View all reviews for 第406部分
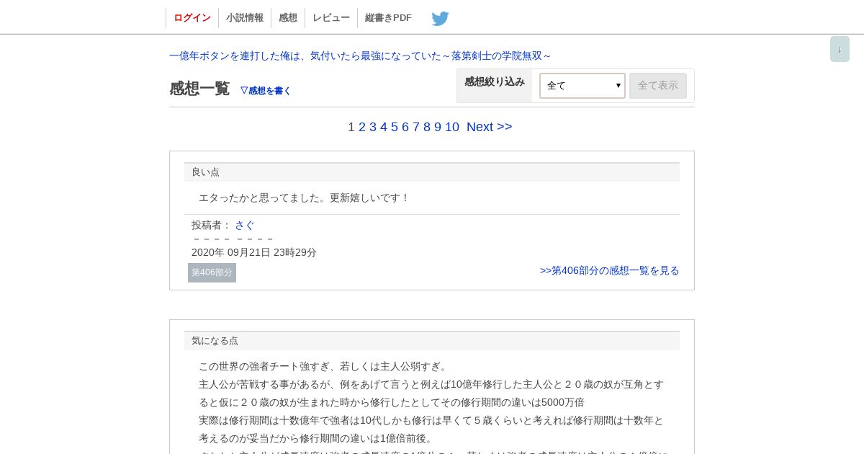864x454 pixels. tap(610, 270)
